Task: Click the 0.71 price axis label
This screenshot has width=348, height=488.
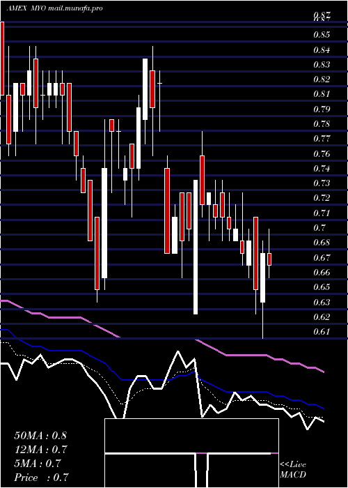Action: [x=322, y=213]
